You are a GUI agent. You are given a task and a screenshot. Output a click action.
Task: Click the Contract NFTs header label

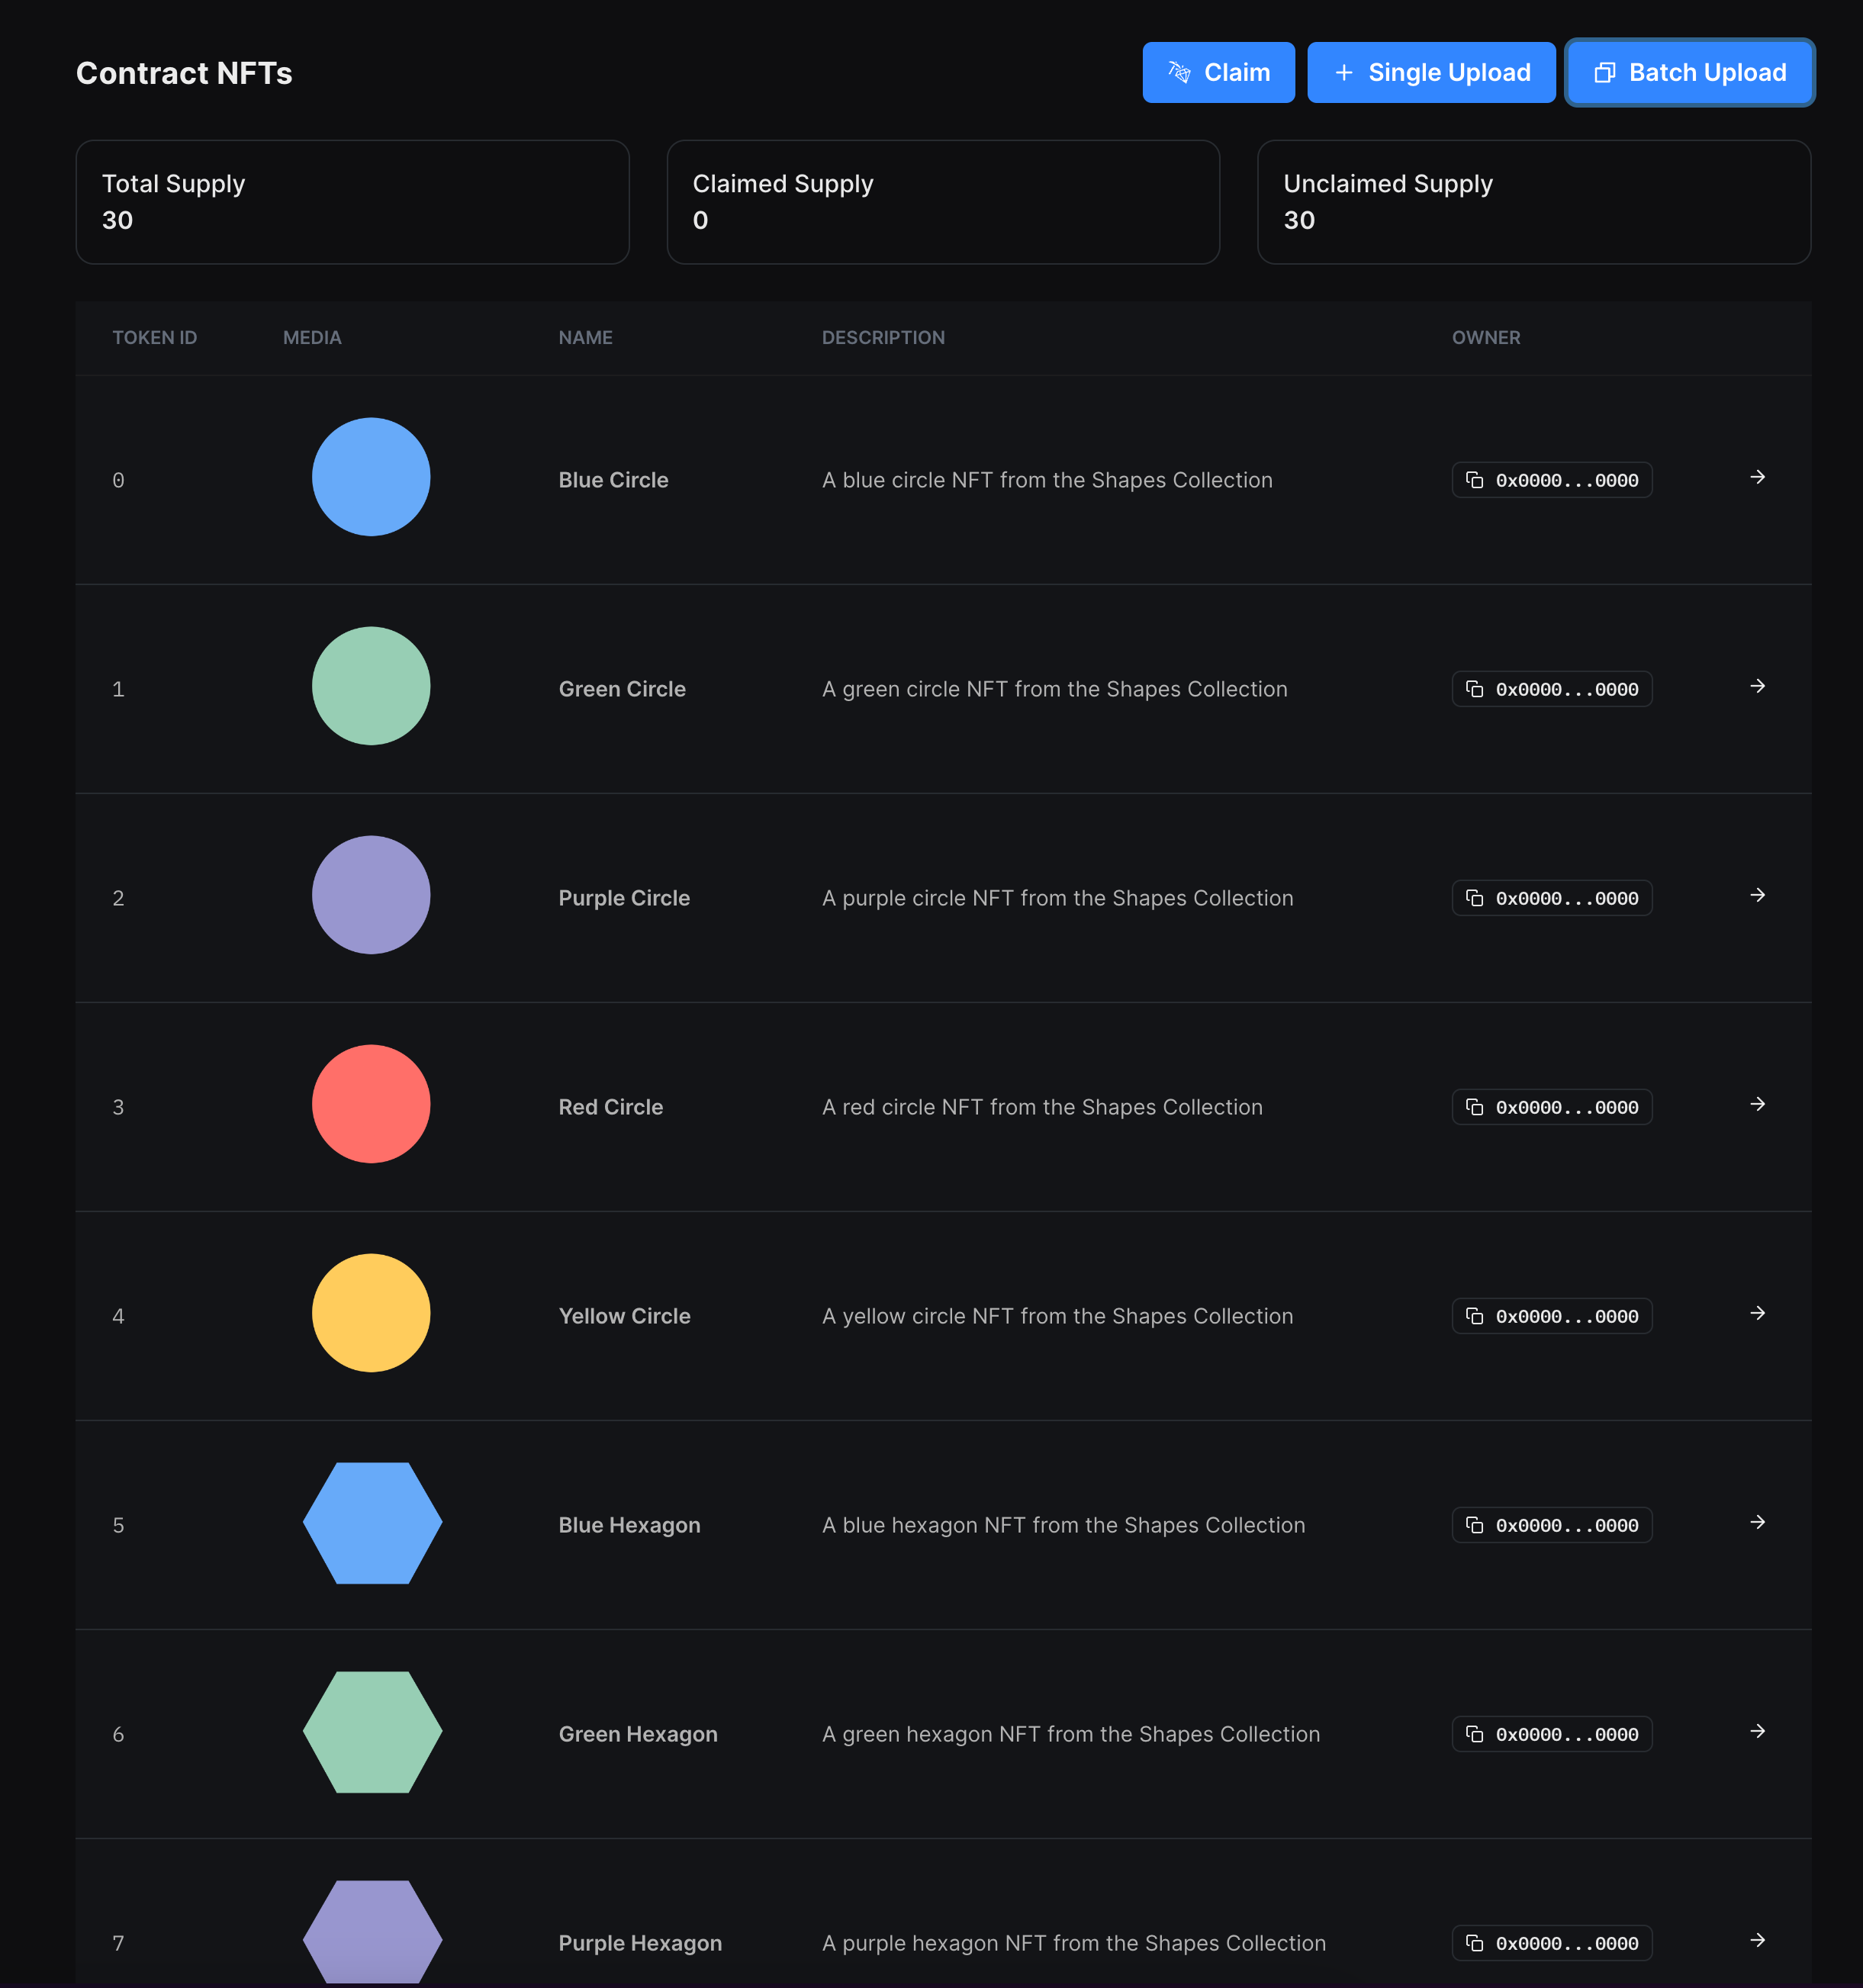pos(182,72)
